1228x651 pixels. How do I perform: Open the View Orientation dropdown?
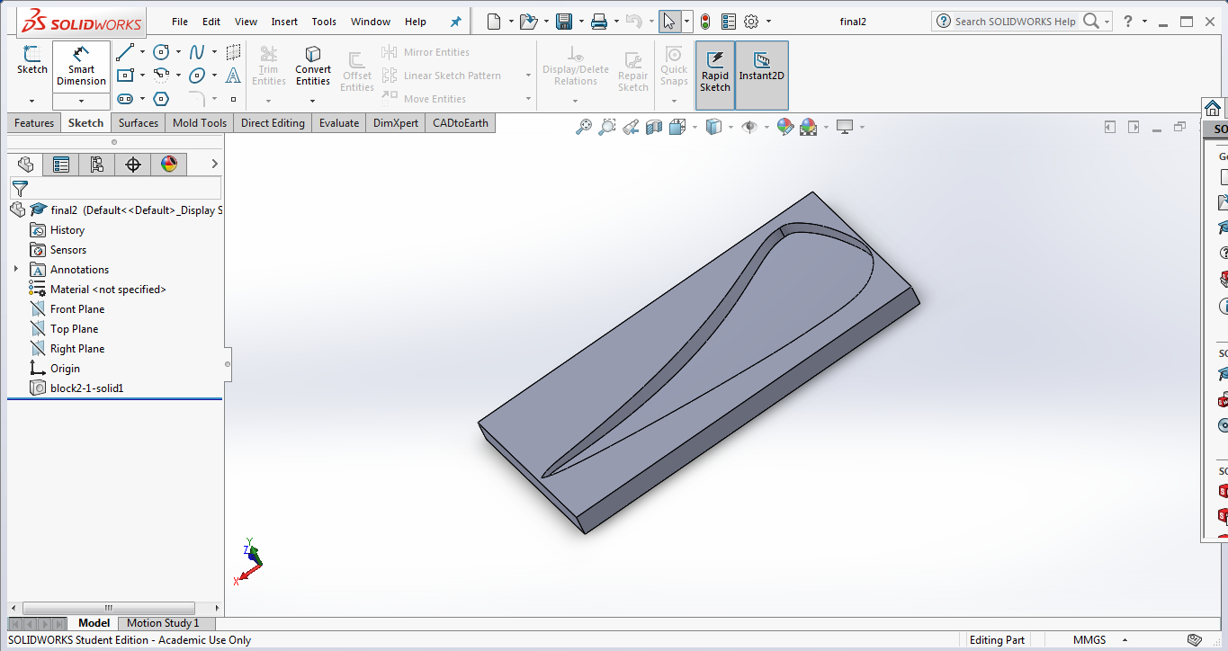point(695,127)
